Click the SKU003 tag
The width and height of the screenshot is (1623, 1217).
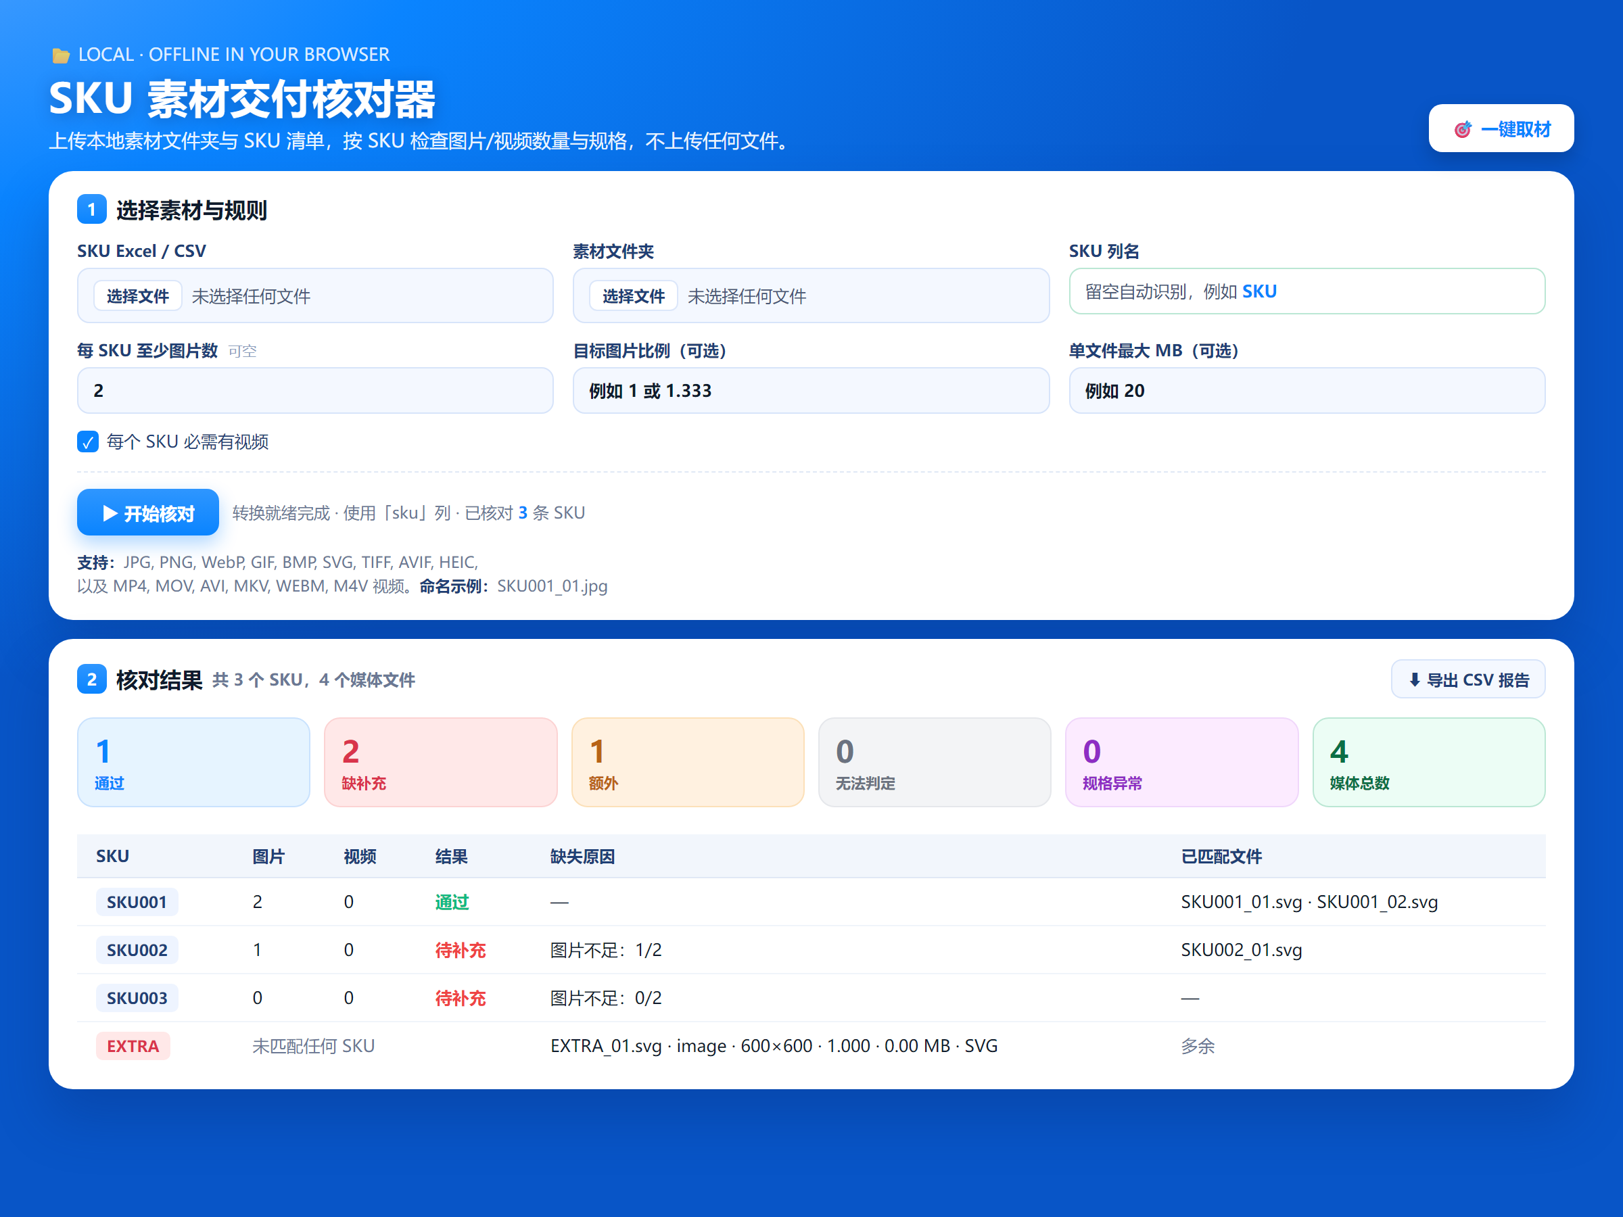pos(137,999)
